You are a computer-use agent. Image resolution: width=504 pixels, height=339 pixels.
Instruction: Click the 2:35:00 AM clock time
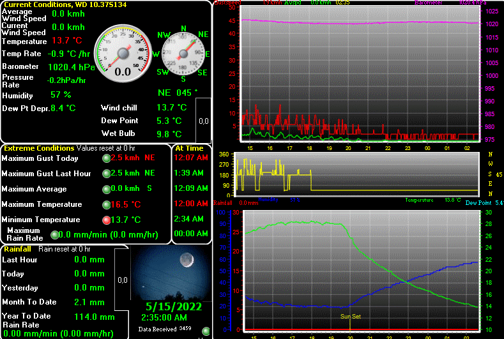tap(164, 318)
